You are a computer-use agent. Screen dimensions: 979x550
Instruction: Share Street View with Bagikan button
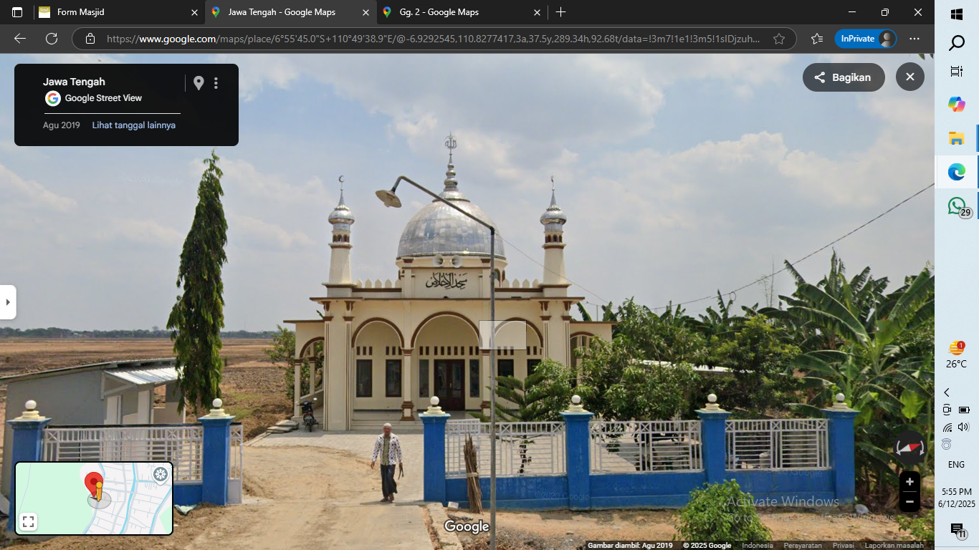tap(844, 77)
